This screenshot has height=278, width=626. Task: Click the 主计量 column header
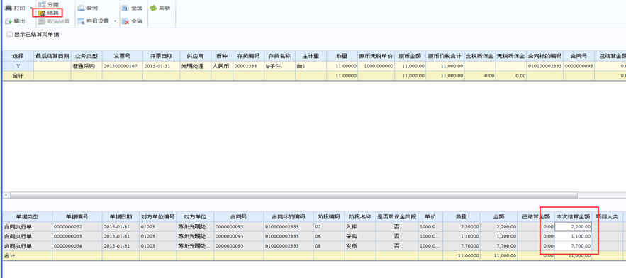coord(311,56)
